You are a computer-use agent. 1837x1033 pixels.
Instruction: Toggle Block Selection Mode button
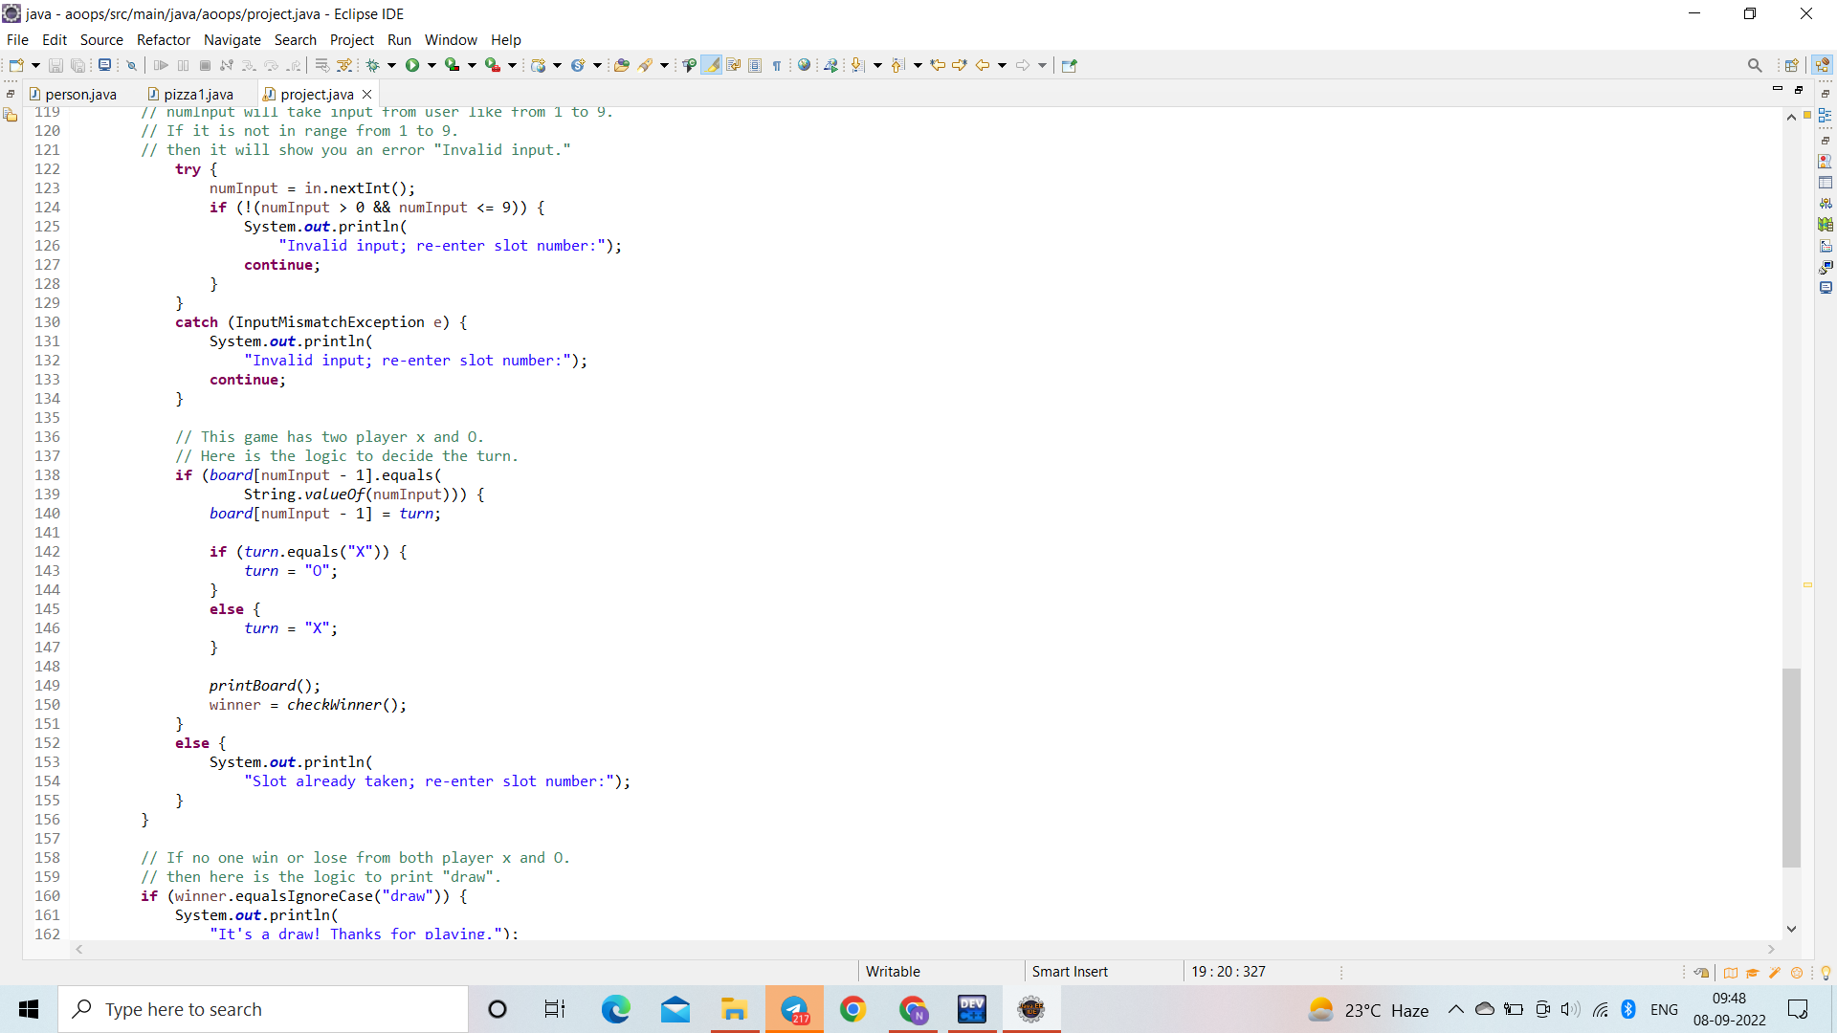point(755,65)
